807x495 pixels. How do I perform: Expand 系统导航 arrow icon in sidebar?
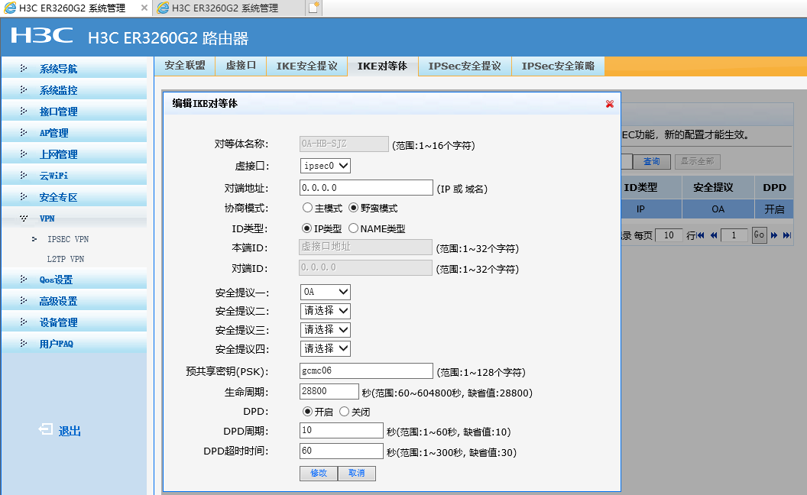tap(23, 69)
